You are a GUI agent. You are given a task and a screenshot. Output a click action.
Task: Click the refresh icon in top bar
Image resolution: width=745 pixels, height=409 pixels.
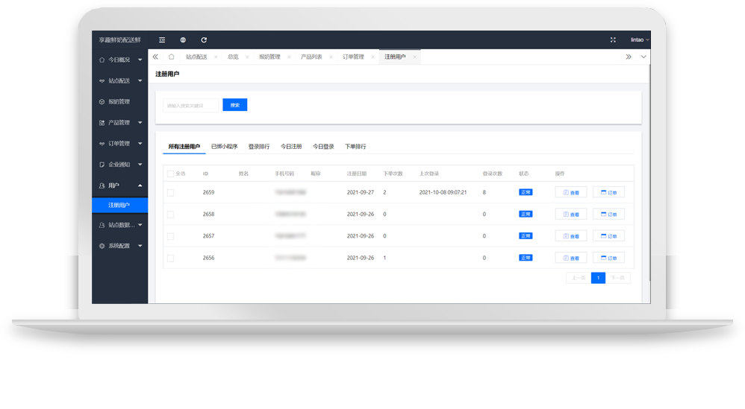[x=204, y=39]
